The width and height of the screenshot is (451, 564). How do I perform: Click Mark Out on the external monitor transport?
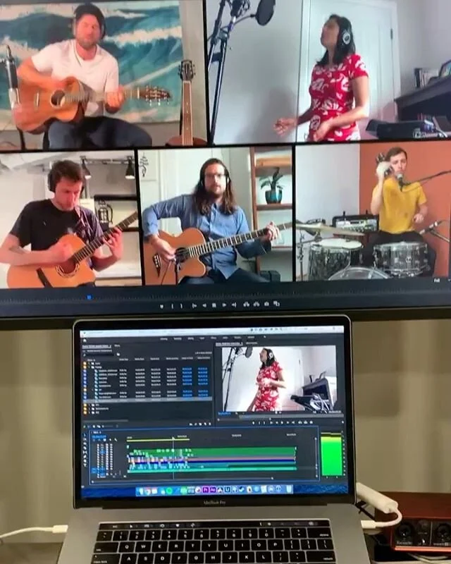(181, 306)
